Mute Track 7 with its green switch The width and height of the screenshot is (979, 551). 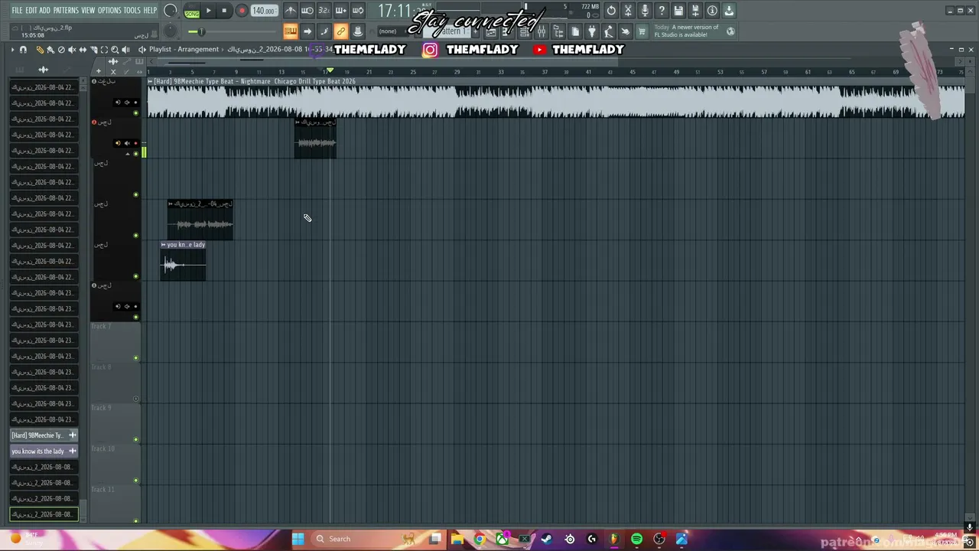coord(136,357)
